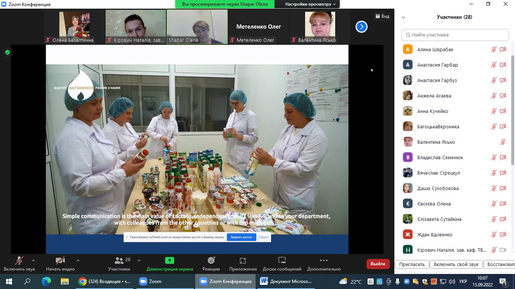Viewport: 515px width, 289px height.
Task: Select participant Даша Сухобокова
Action: [455, 188]
